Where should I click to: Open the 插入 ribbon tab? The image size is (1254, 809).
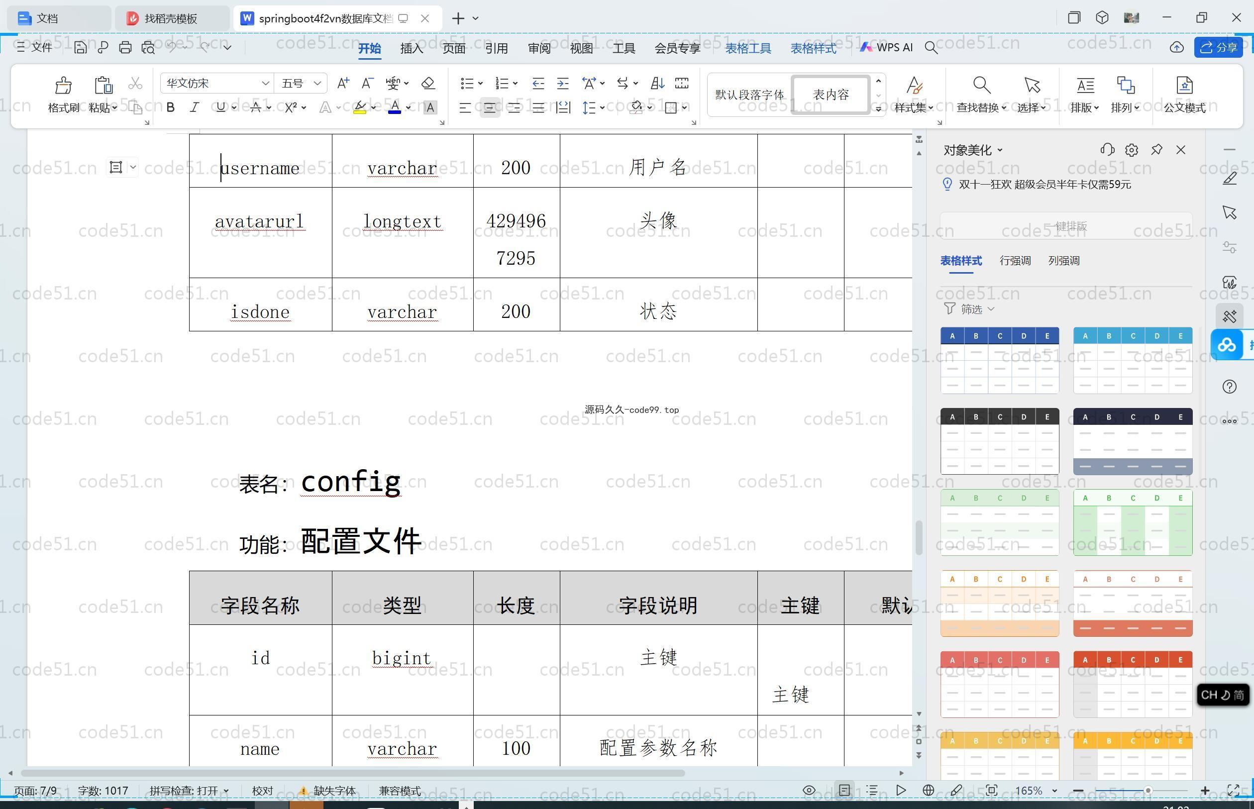[412, 48]
